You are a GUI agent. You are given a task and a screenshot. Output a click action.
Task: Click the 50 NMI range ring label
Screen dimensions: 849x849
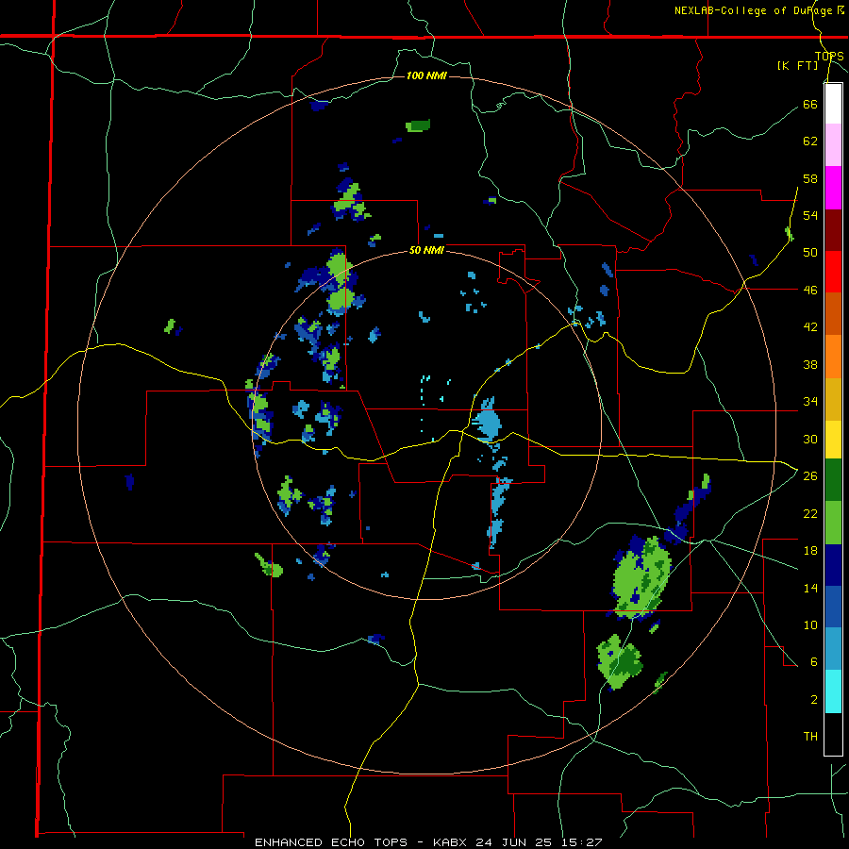click(426, 250)
